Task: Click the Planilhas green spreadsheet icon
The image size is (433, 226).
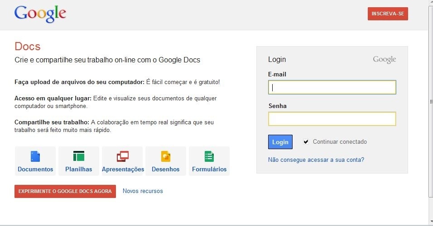Action: point(79,156)
